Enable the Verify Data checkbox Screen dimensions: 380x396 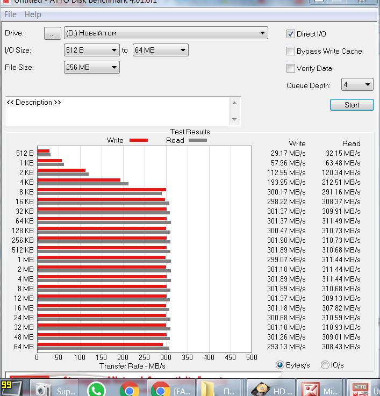click(x=291, y=68)
